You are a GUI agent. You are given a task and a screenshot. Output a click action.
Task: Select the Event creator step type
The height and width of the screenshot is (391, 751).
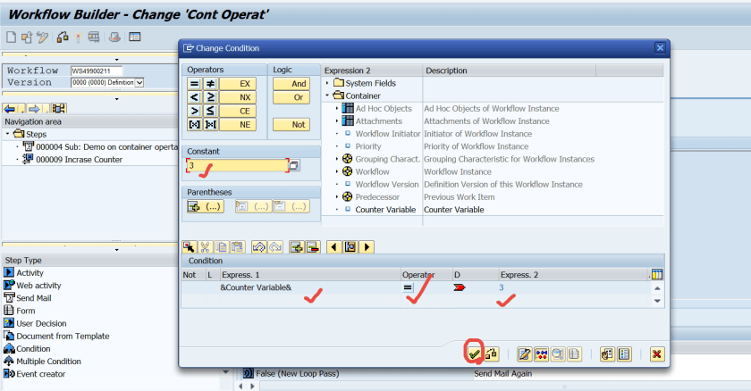click(x=41, y=374)
